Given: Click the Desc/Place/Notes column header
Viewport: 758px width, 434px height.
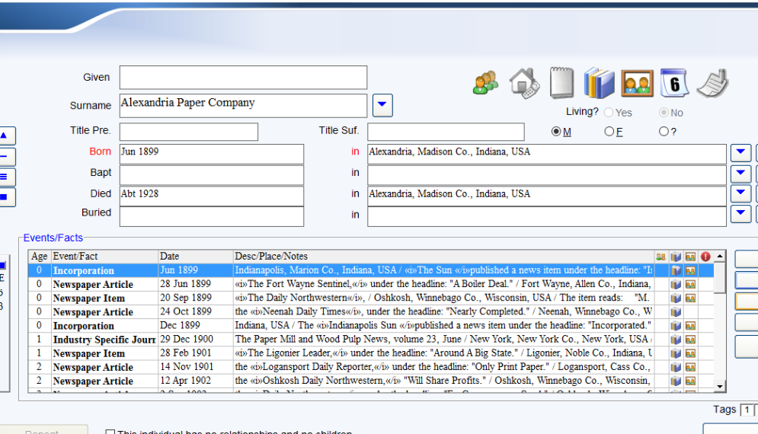Looking at the screenshot, I should coord(443,256).
